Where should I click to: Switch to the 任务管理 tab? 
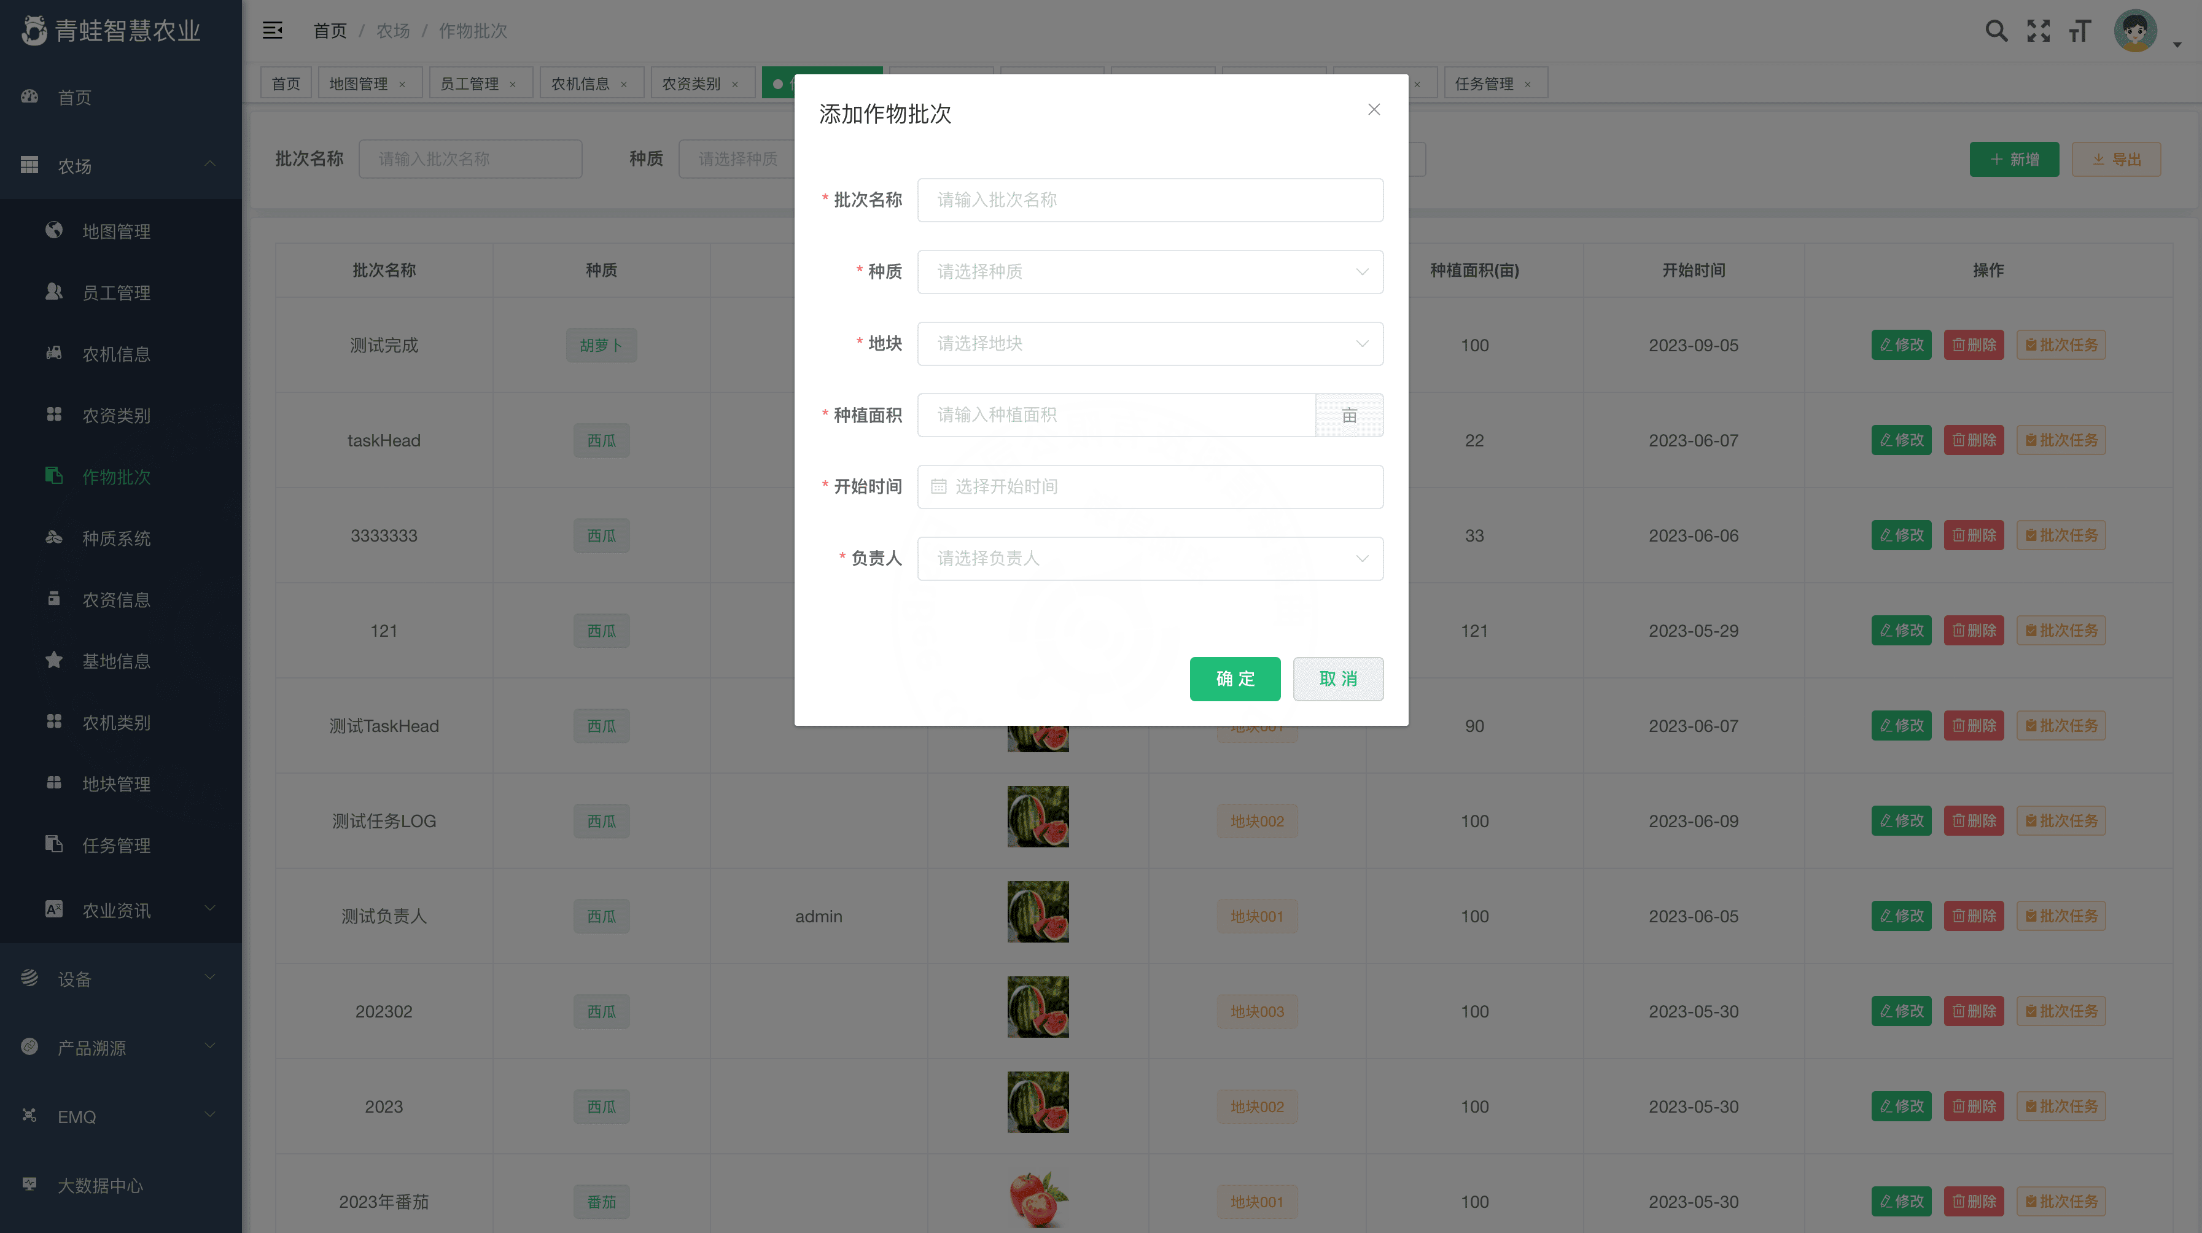(x=1495, y=83)
